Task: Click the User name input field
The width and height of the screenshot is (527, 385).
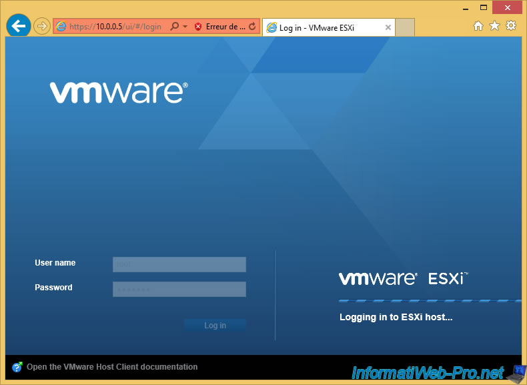Action: [179, 264]
